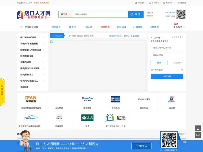The width and height of the screenshot is (203, 152).
Task: Expand 生产|质管|技工 category arrow
Action: [x=43, y=75]
